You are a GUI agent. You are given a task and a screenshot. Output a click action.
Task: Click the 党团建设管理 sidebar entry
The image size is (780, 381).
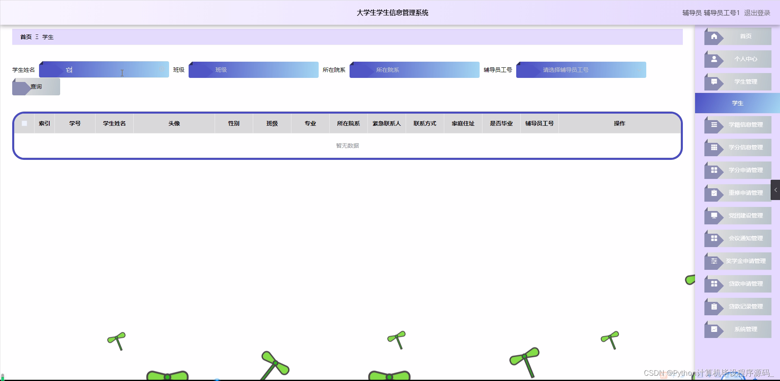737,215
